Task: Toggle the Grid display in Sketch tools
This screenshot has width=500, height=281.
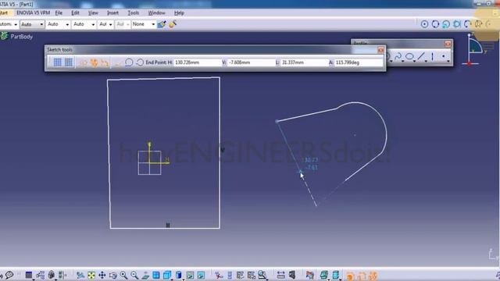Action: [x=57, y=62]
